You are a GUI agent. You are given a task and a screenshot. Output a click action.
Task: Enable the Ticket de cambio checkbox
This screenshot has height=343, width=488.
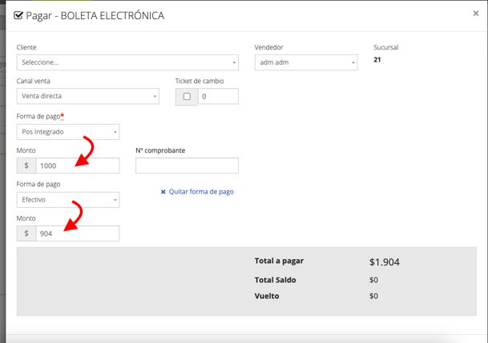tap(187, 97)
